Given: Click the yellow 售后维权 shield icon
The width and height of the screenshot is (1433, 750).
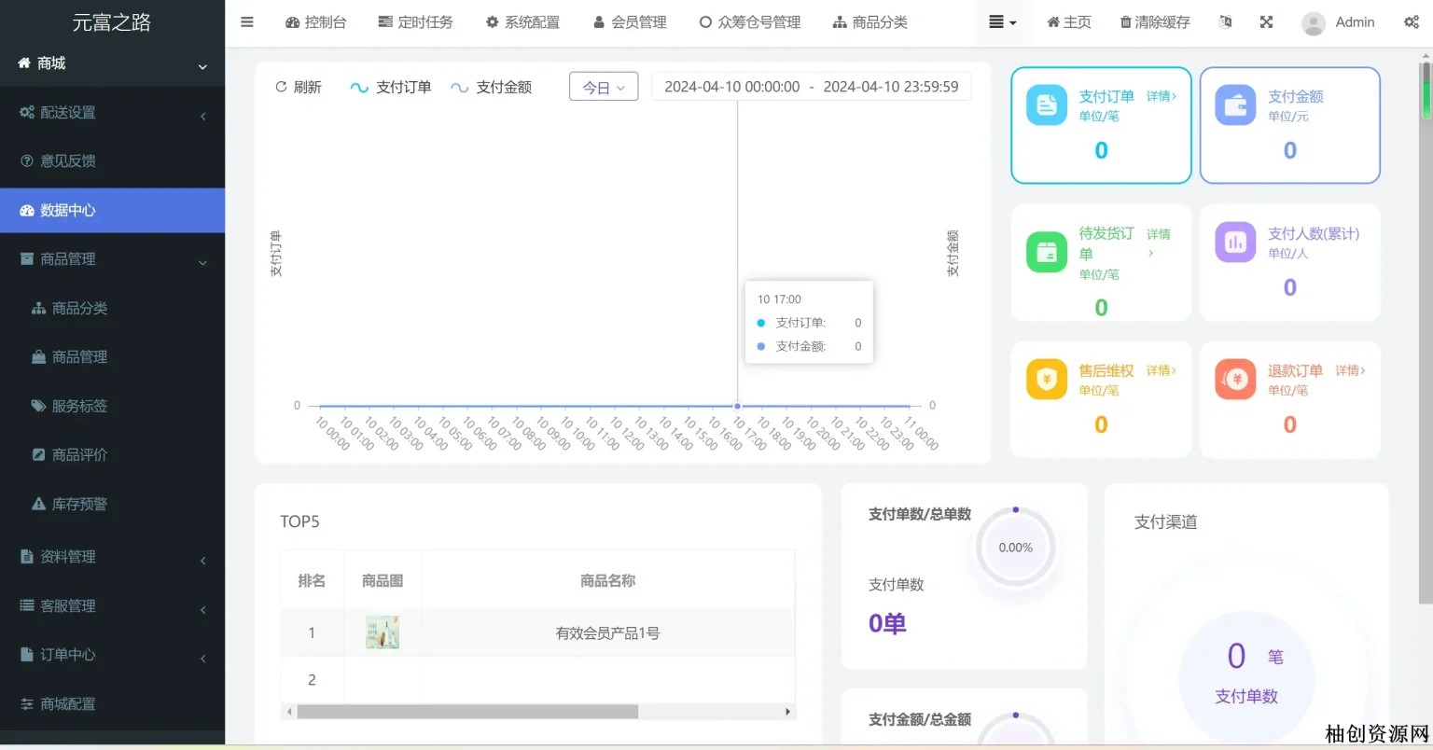Looking at the screenshot, I should coord(1047,380).
